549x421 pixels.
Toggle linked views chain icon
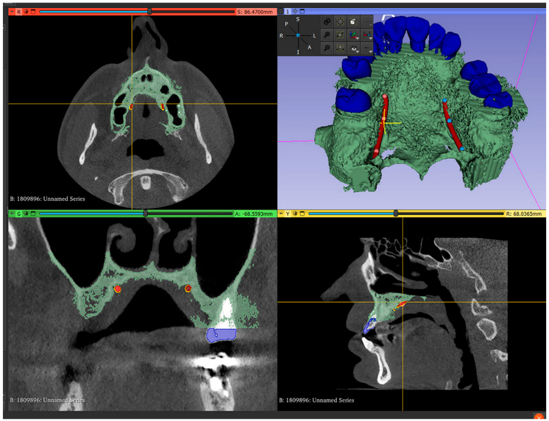tap(327, 22)
